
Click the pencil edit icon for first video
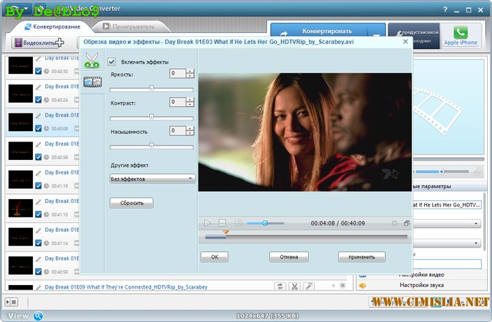[x=38, y=60]
